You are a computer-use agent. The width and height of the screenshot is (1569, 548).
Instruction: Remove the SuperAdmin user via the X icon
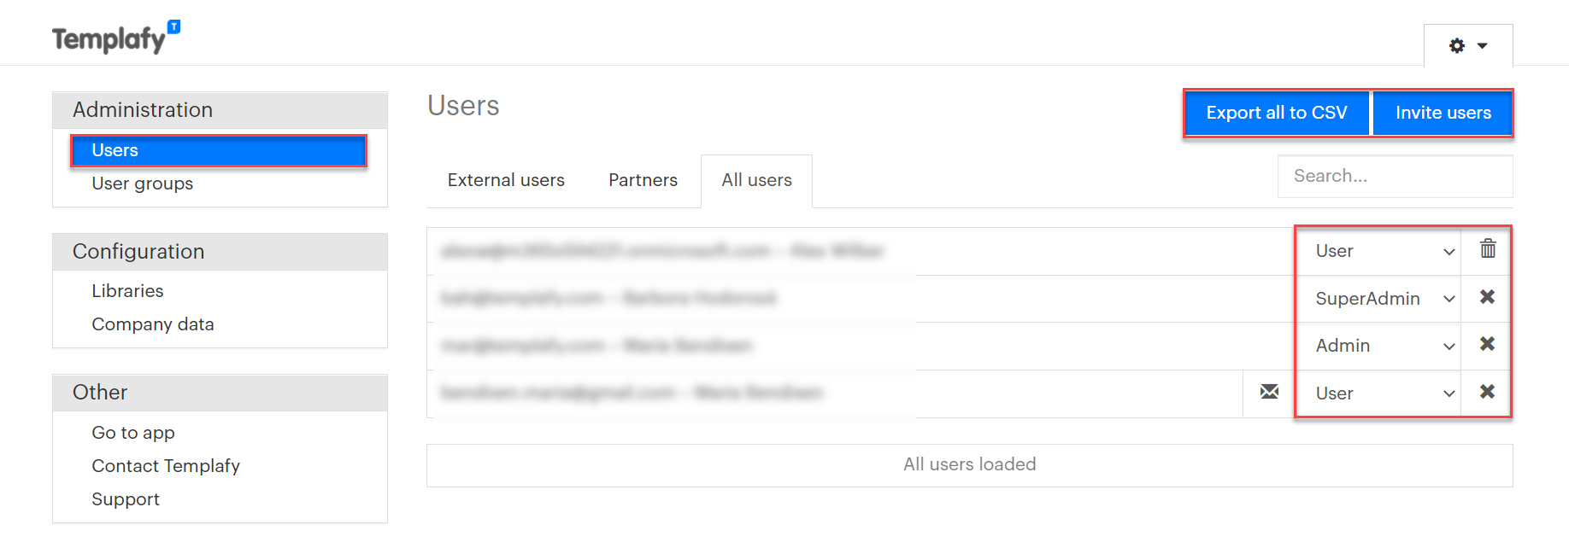pos(1487,298)
